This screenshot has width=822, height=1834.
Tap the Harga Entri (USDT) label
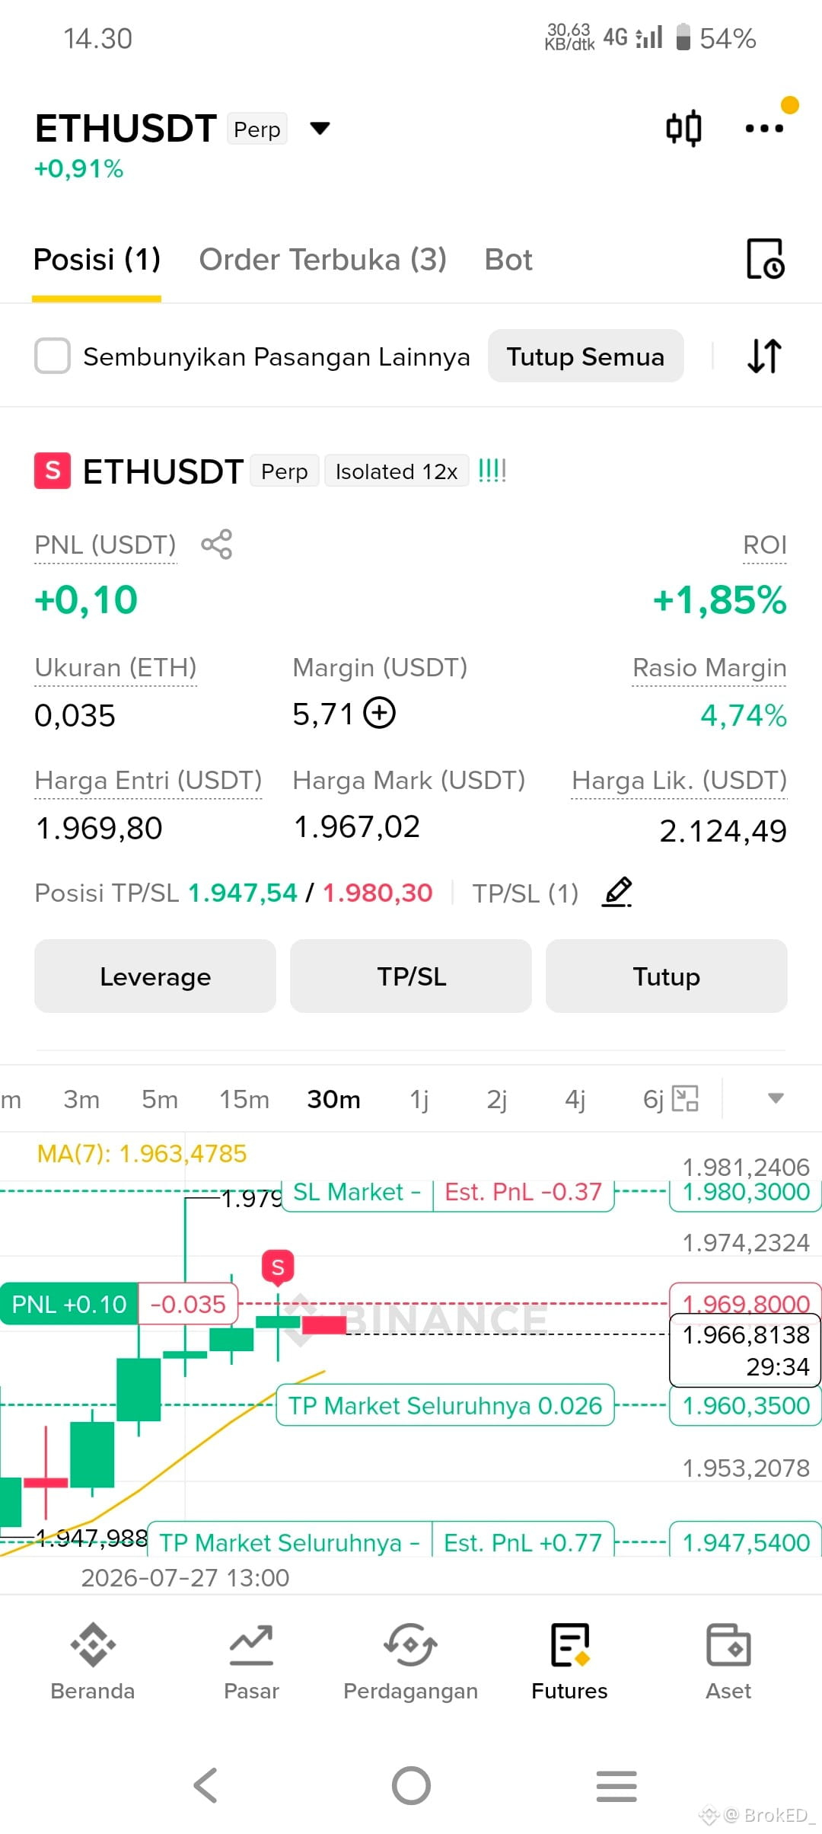148,781
